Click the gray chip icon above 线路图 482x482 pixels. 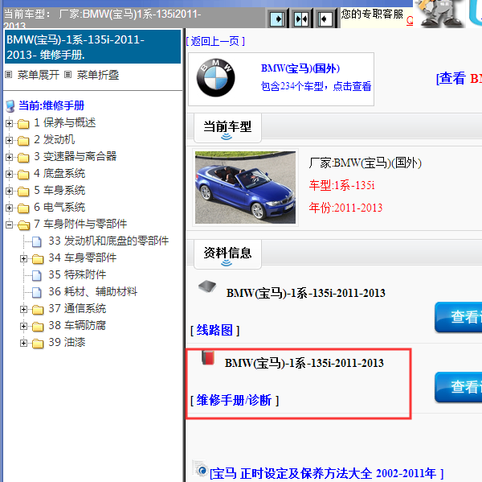[207, 286]
